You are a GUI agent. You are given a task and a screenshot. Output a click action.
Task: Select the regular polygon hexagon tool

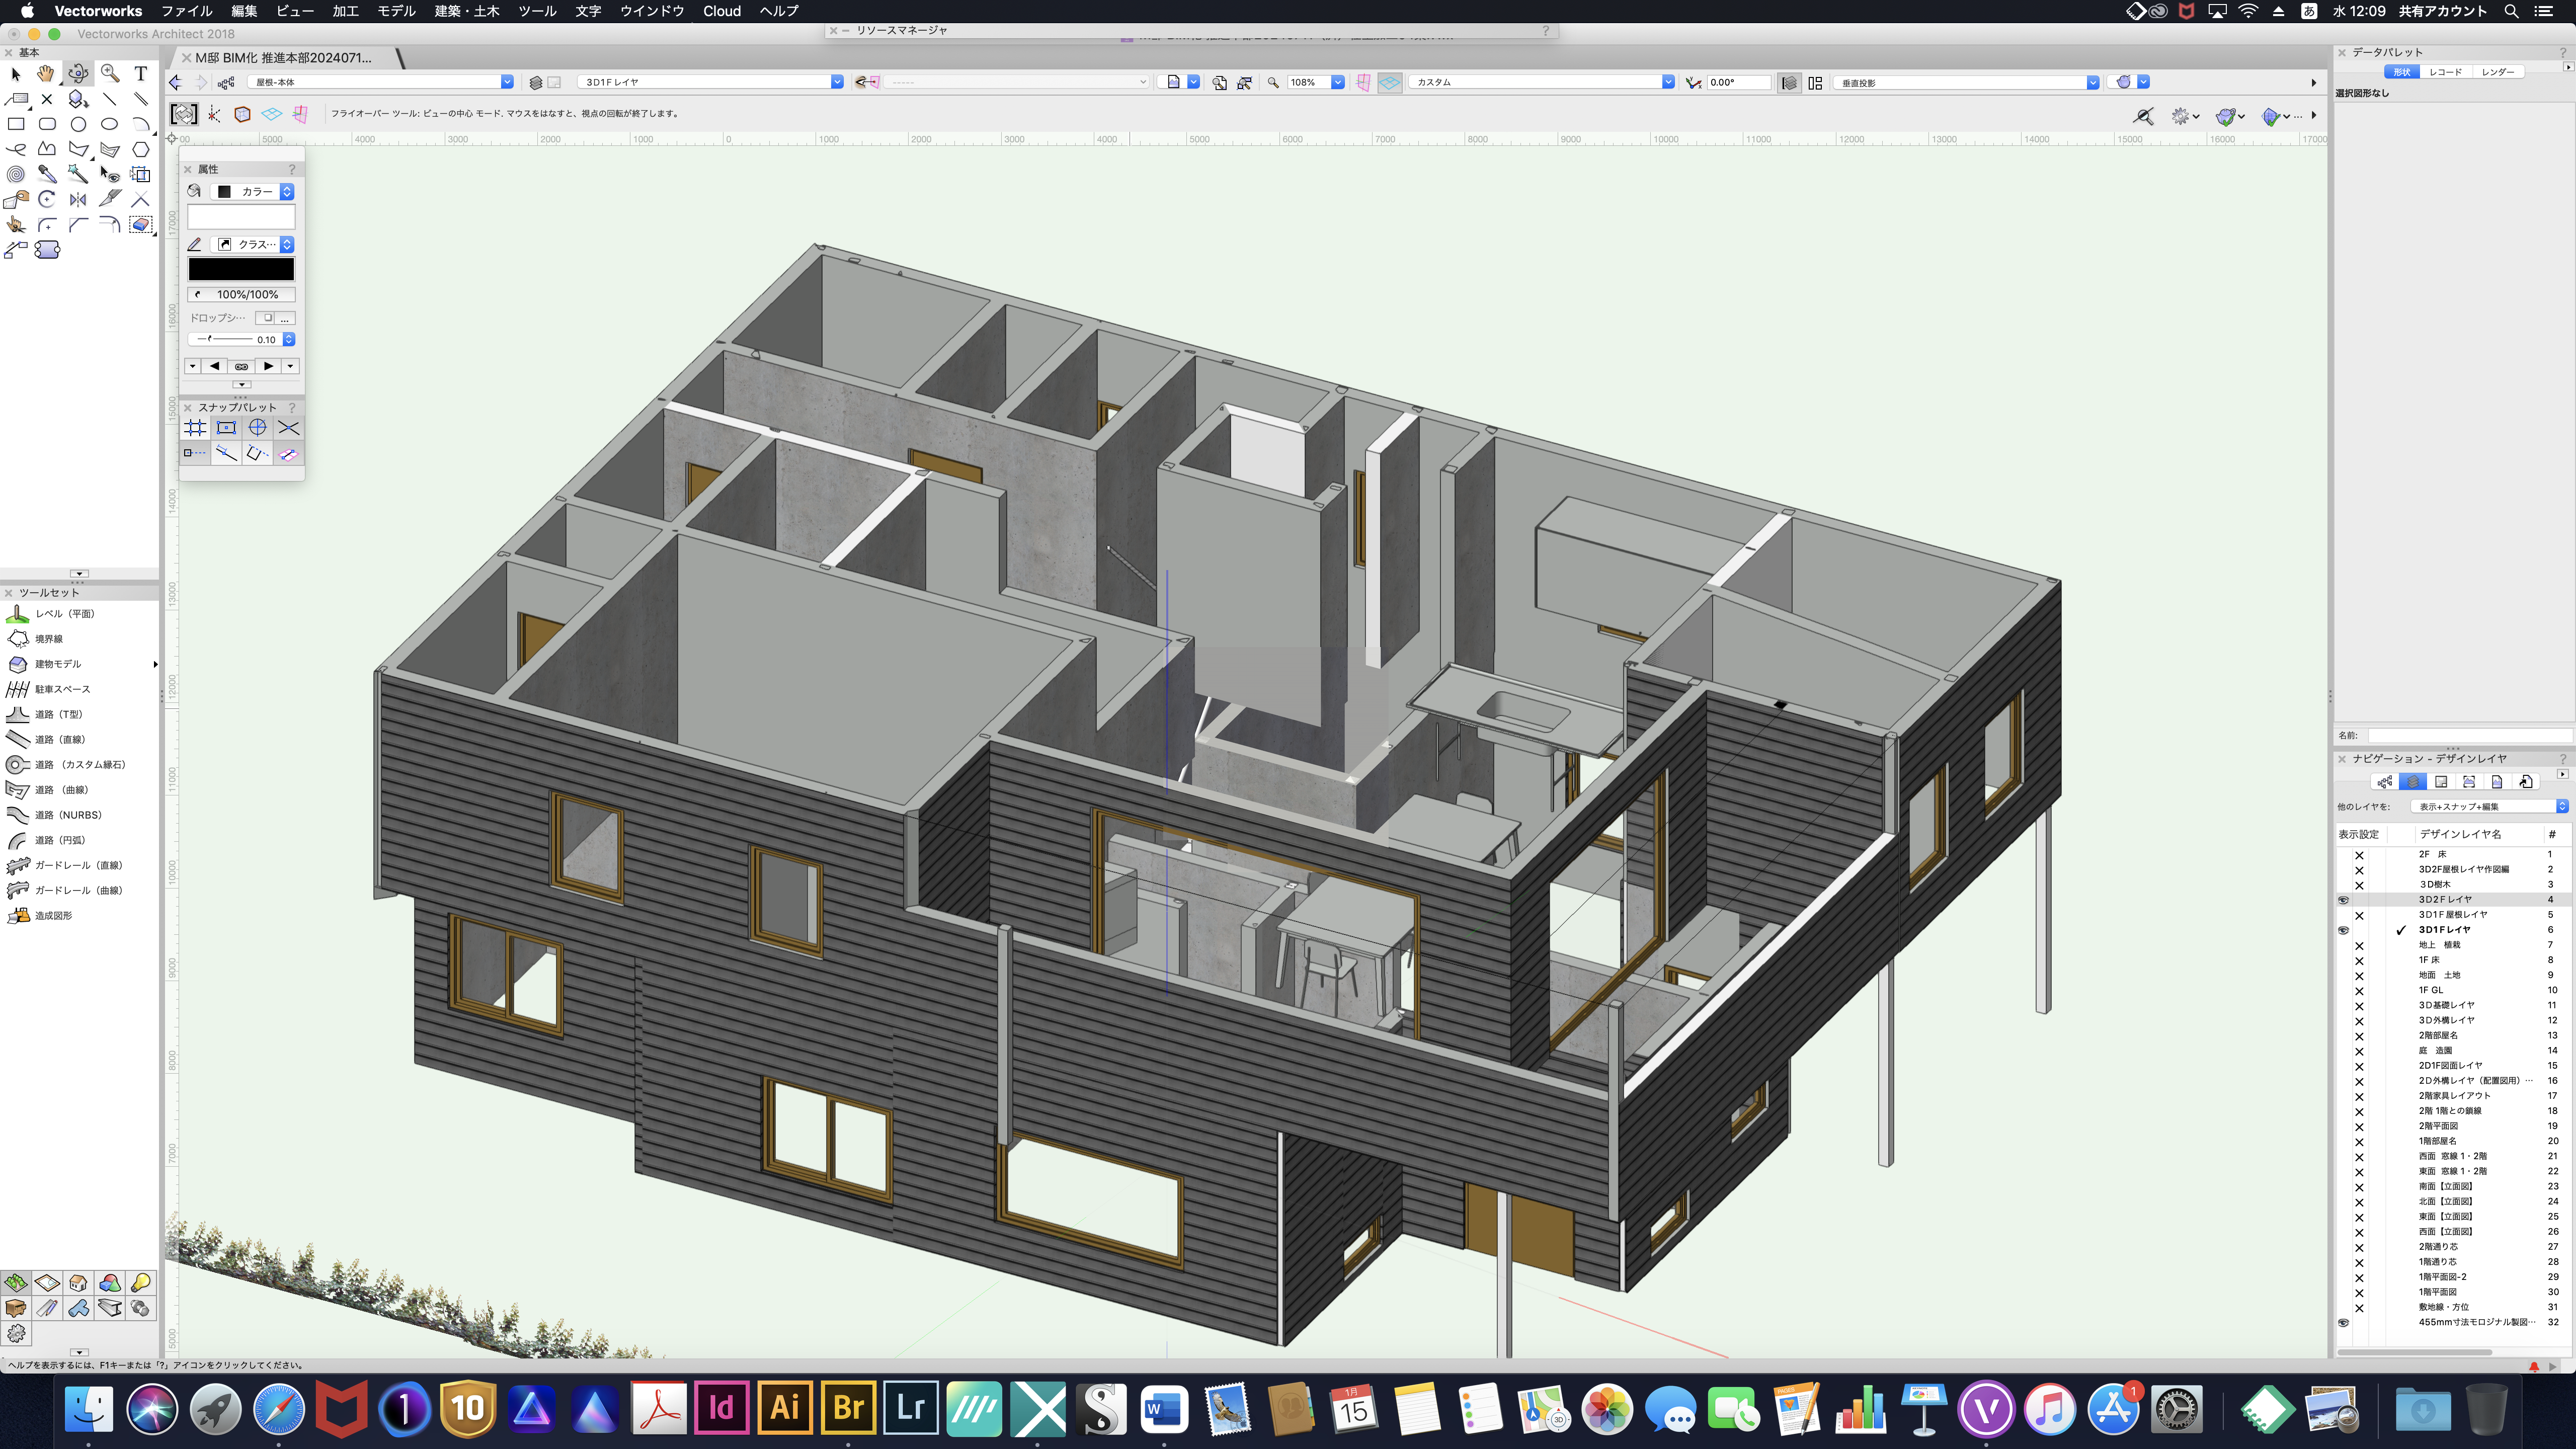[x=141, y=149]
